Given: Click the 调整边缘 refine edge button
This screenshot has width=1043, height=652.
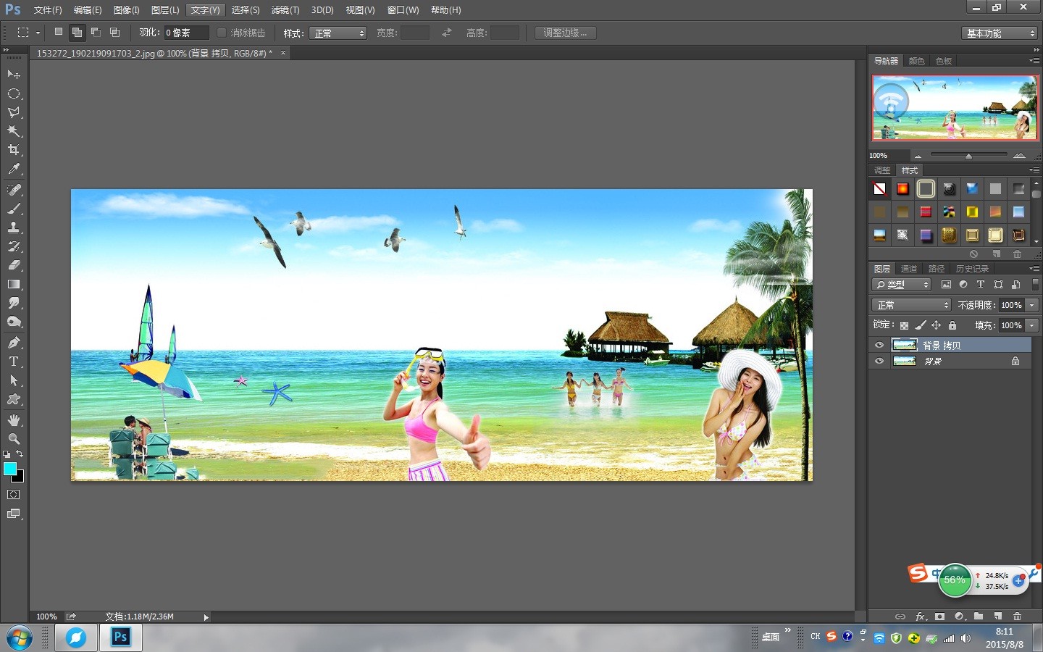Looking at the screenshot, I should point(565,33).
